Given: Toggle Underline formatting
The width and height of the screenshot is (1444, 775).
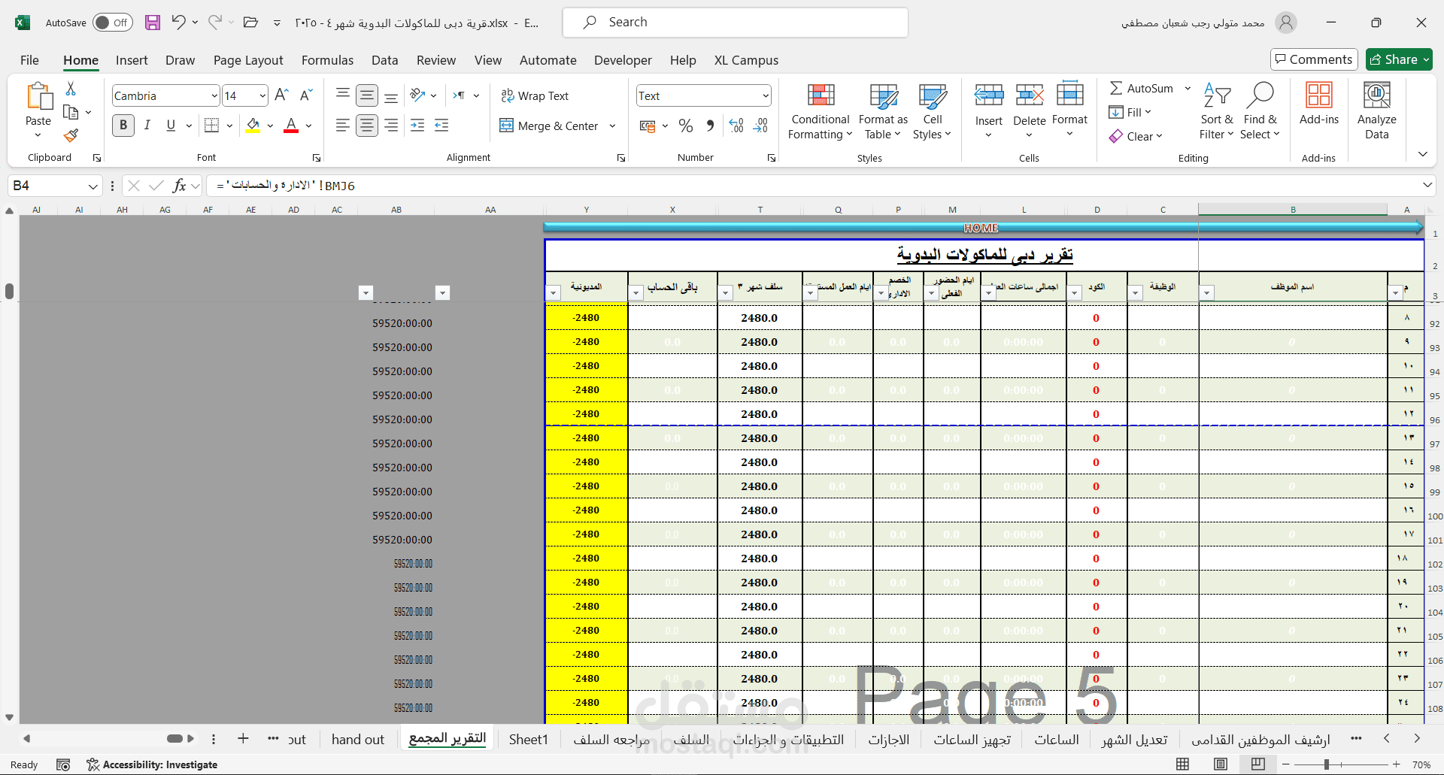Looking at the screenshot, I should pos(171,126).
